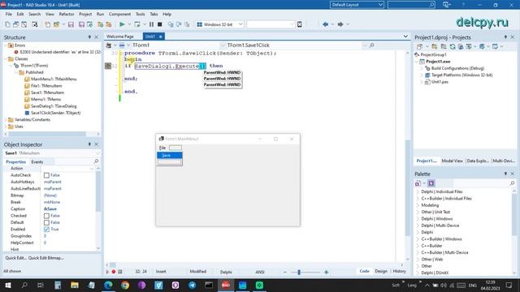Switch to the Welcome Page tab

tap(120, 36)
